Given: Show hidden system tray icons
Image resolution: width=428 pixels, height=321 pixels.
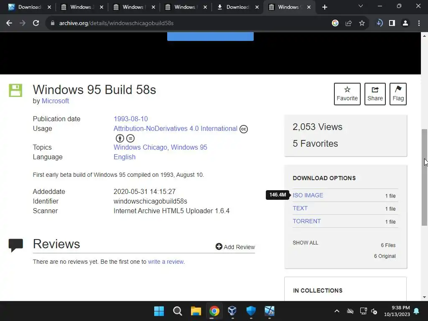Looking at the screenshot, I should [x=337, y=311].
